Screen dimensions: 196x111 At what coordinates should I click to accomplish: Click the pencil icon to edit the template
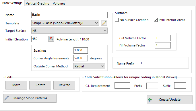(104, 23)
